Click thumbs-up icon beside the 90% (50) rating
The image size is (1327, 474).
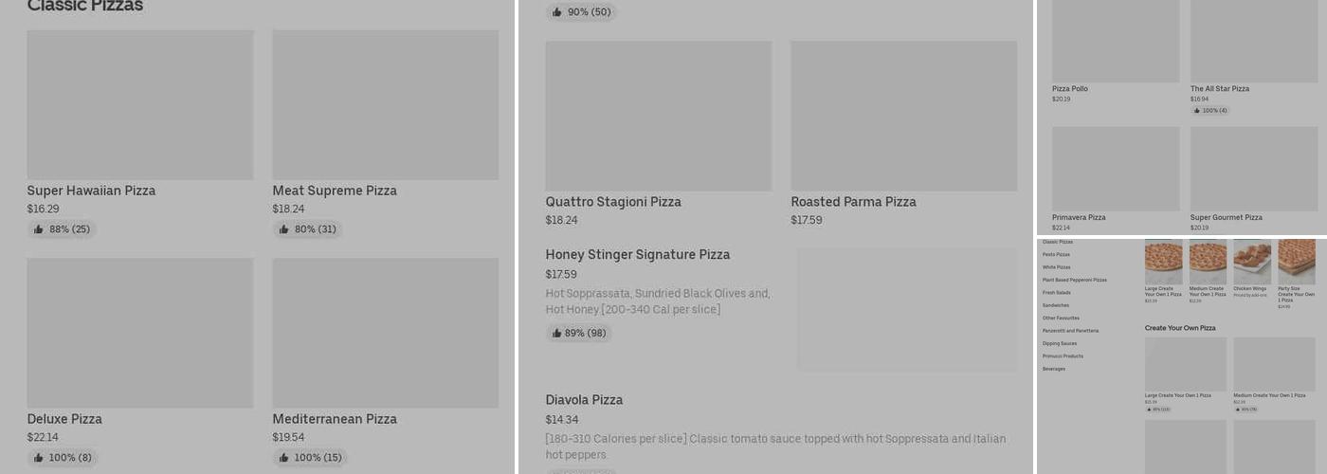557,12
